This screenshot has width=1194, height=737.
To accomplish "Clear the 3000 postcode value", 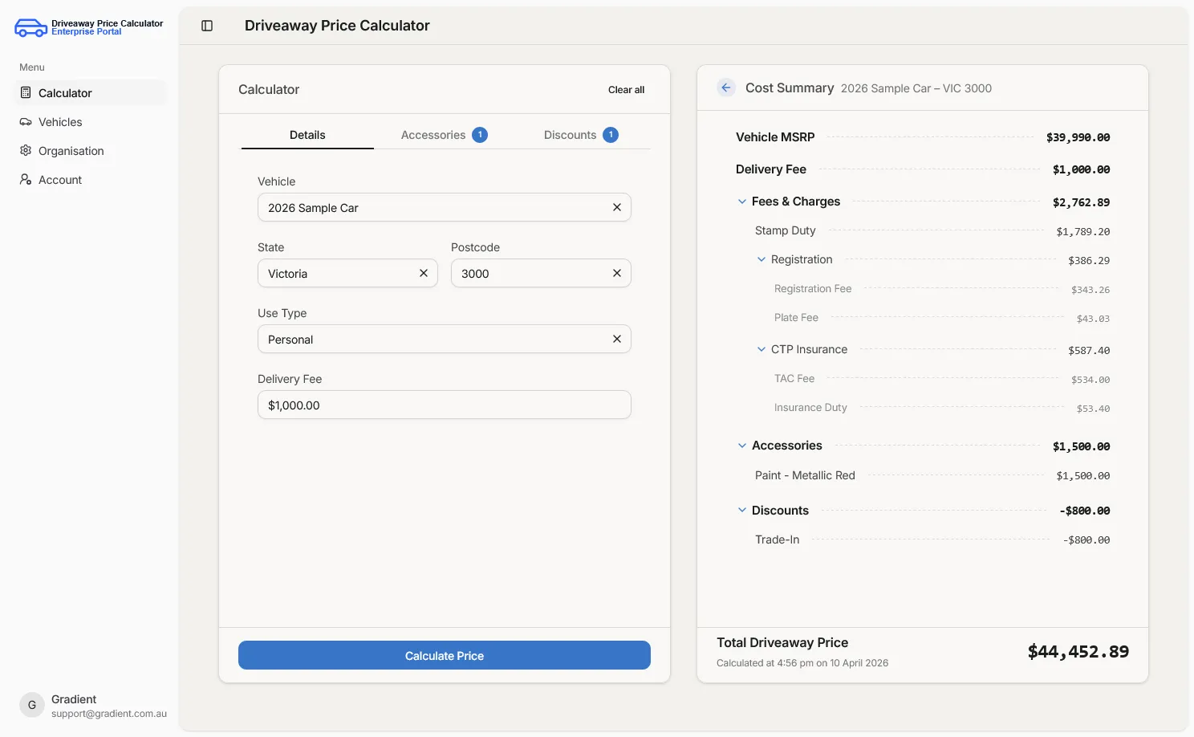I will (617, 273).
